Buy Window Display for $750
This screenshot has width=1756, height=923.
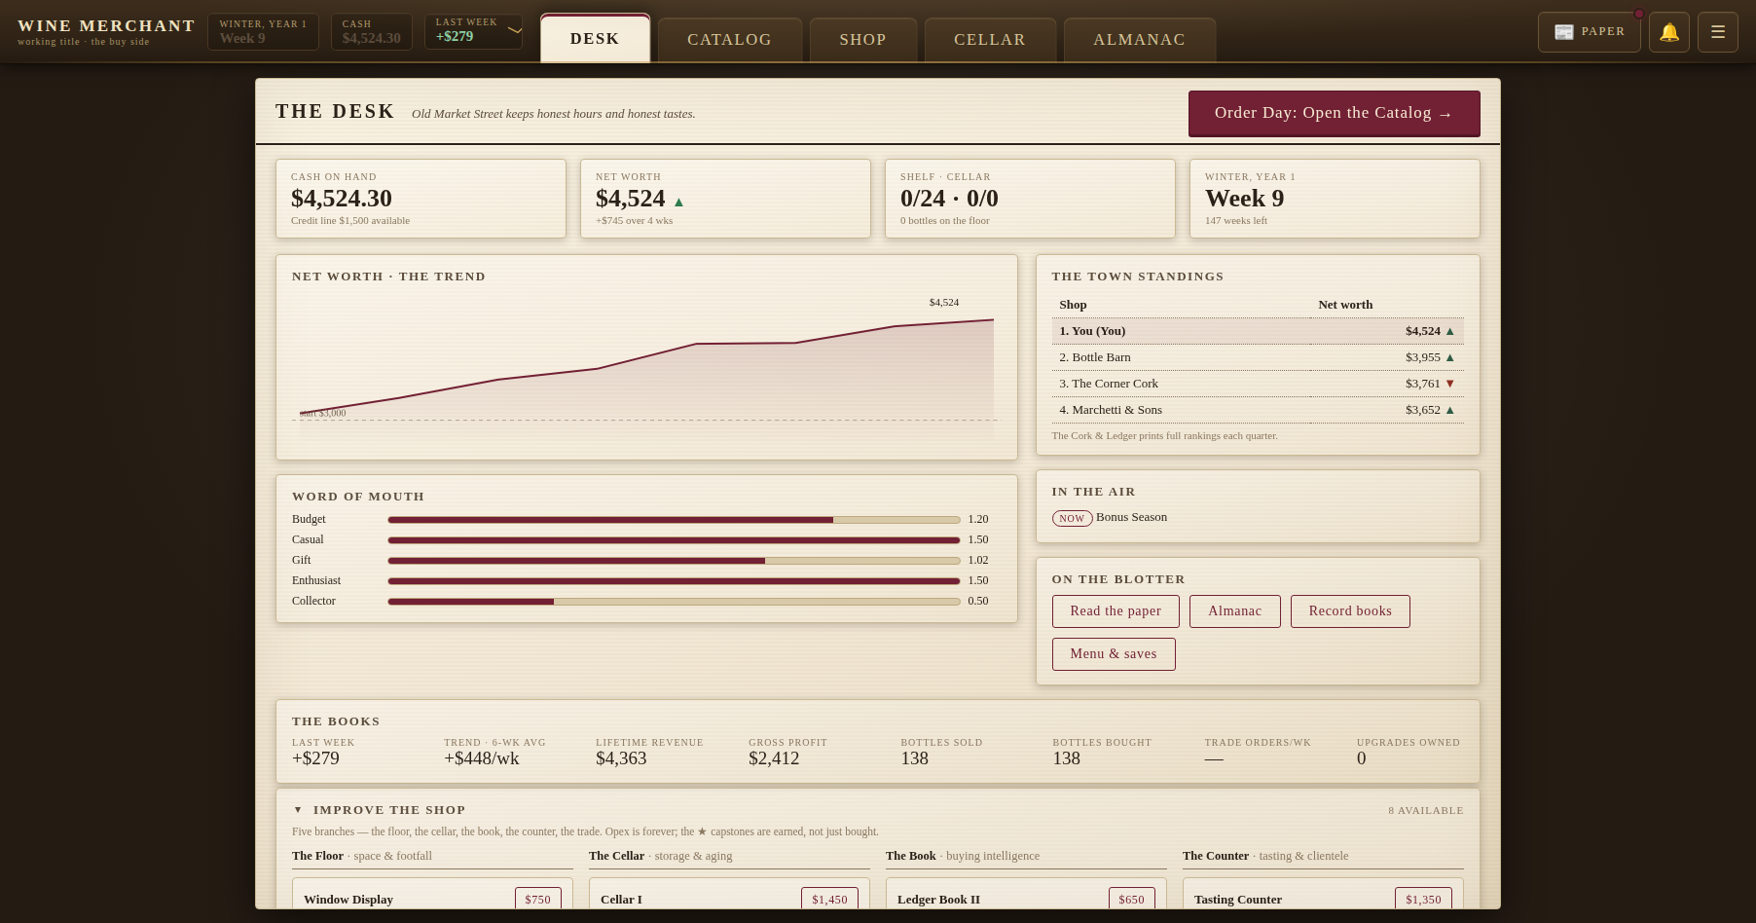tap(537, 899)
